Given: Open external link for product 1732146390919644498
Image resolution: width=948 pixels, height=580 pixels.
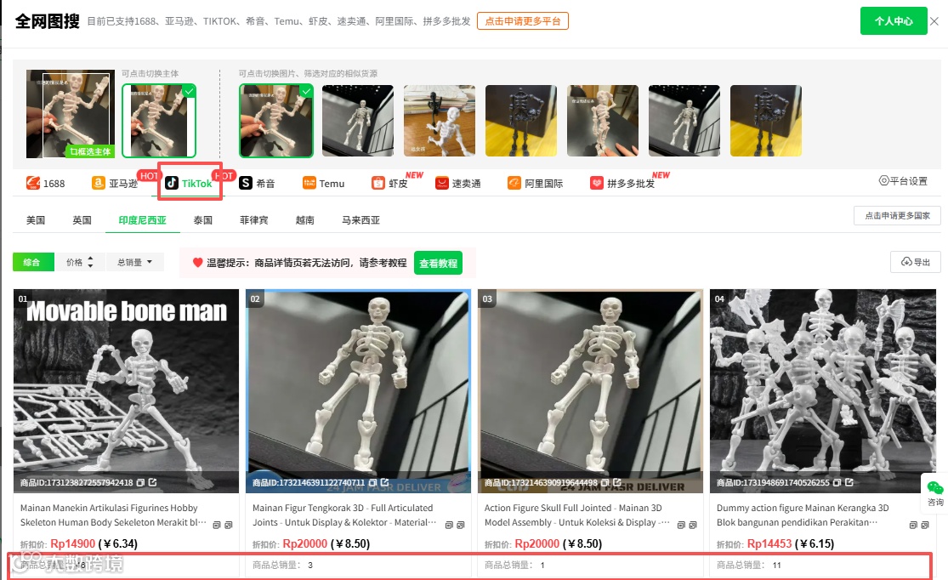Looking at the screenshot, I should 617,483.
